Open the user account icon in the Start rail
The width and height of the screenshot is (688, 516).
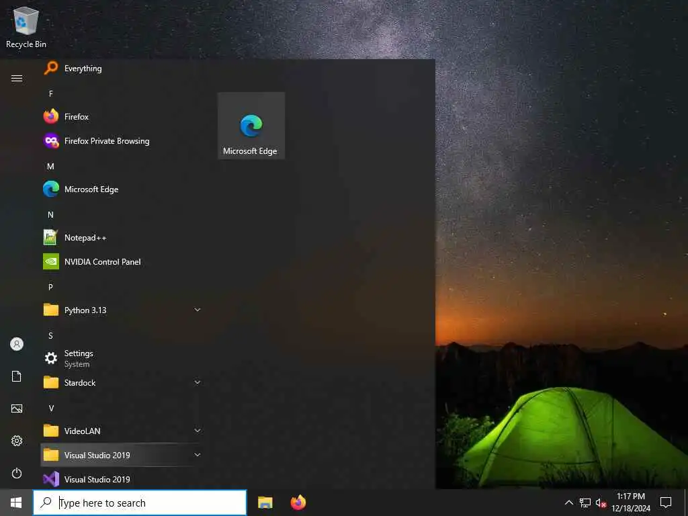click(17, 344)
